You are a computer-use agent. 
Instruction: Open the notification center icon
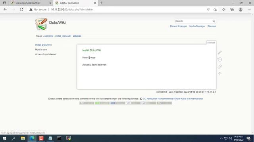pyautogui.click(x=248, y=138)
